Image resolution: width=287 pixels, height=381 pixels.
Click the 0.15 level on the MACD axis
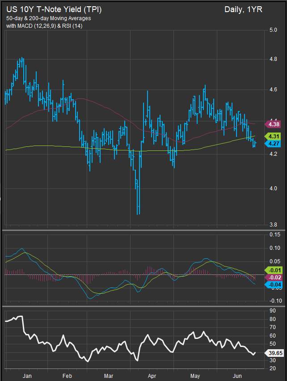274,235
